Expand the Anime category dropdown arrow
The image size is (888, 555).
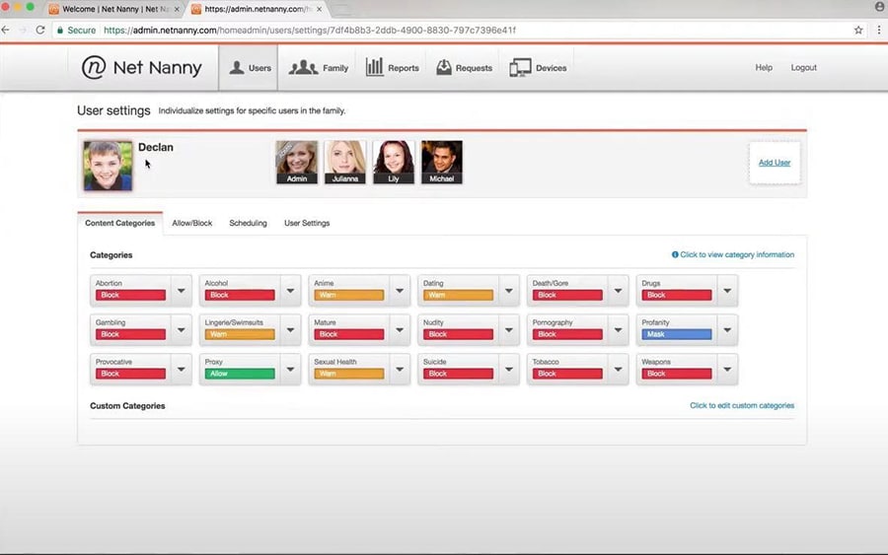[x=400, y=291]
